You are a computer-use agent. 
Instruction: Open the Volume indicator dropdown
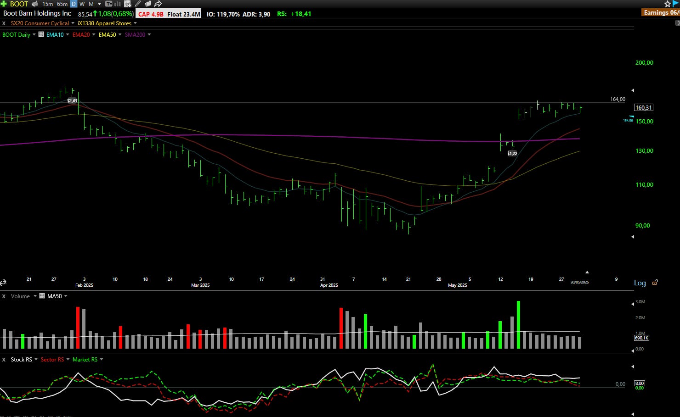(x=35, y=296)
